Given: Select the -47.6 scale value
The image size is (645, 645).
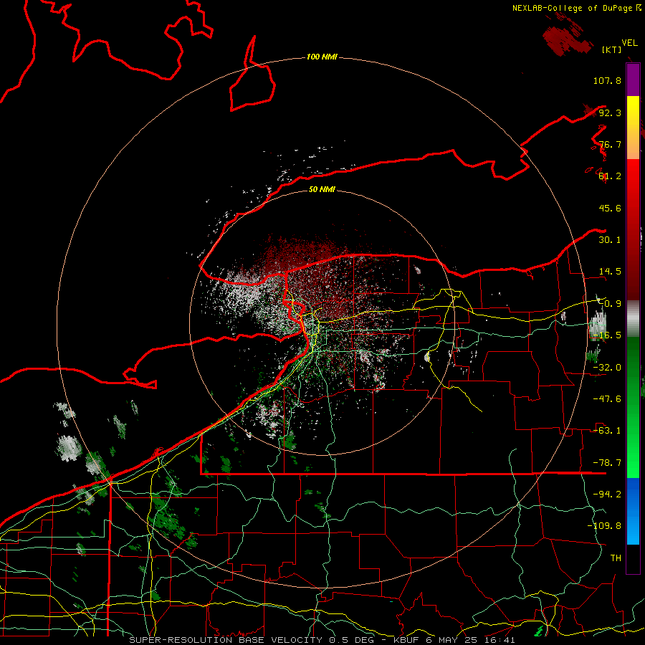Looking at the screenshot, I should pos(607,399).
